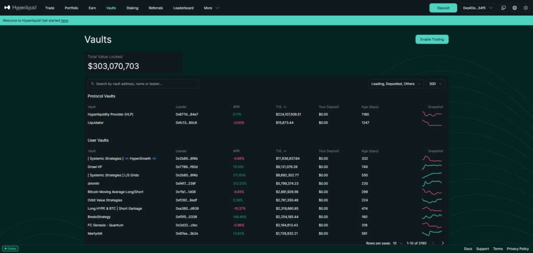Screen dimensions: 533x253
Task: Open the Leaderboard tab
Action: (x=183, y=8)
